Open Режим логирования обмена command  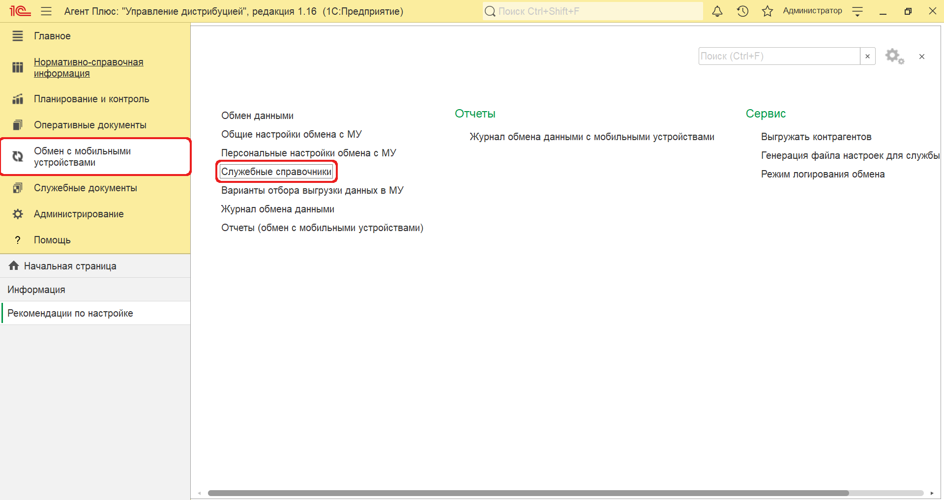(x=823, y=174)
